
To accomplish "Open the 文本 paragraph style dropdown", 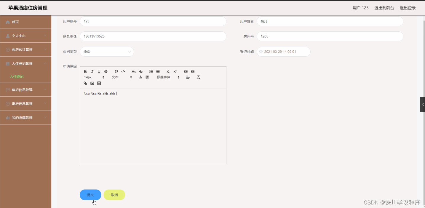I will (x=122, y=77).
